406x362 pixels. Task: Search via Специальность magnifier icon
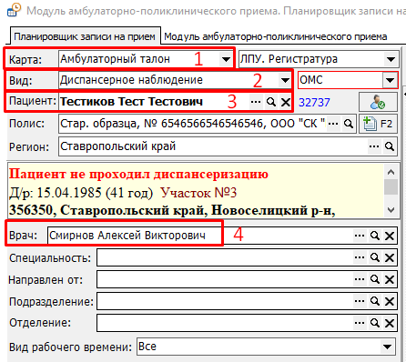point(375,257)
